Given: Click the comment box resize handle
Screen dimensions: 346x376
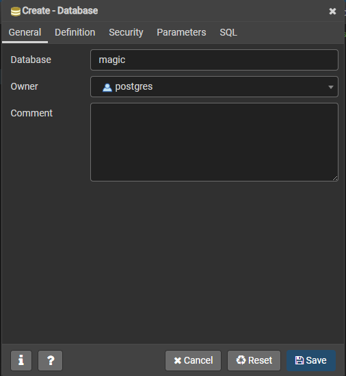Looking at the screenshot, I should (x=335, y=178).
